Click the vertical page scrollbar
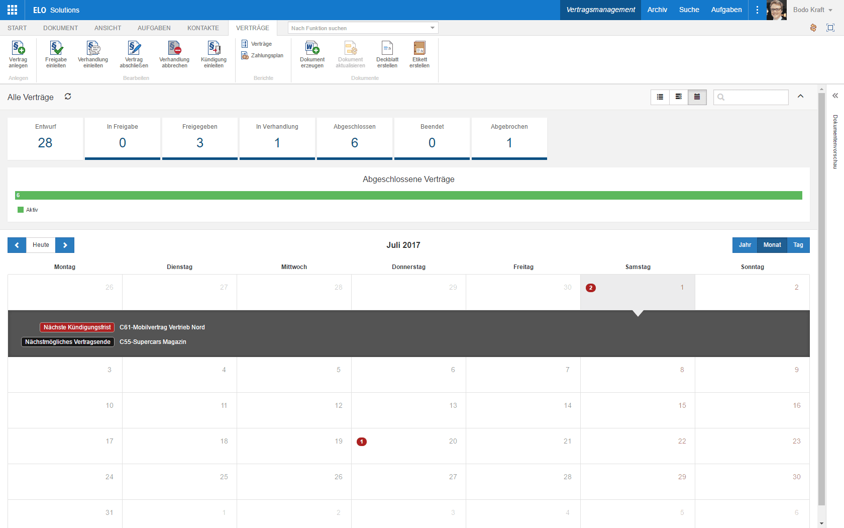The width and height of the screenshot is (844, 528). (822, 299)
